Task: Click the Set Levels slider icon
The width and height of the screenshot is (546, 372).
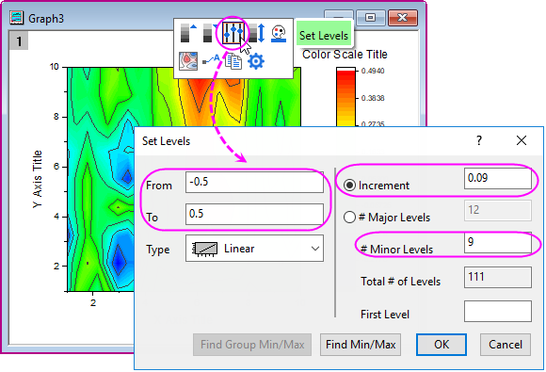Action: click(233, 33)
